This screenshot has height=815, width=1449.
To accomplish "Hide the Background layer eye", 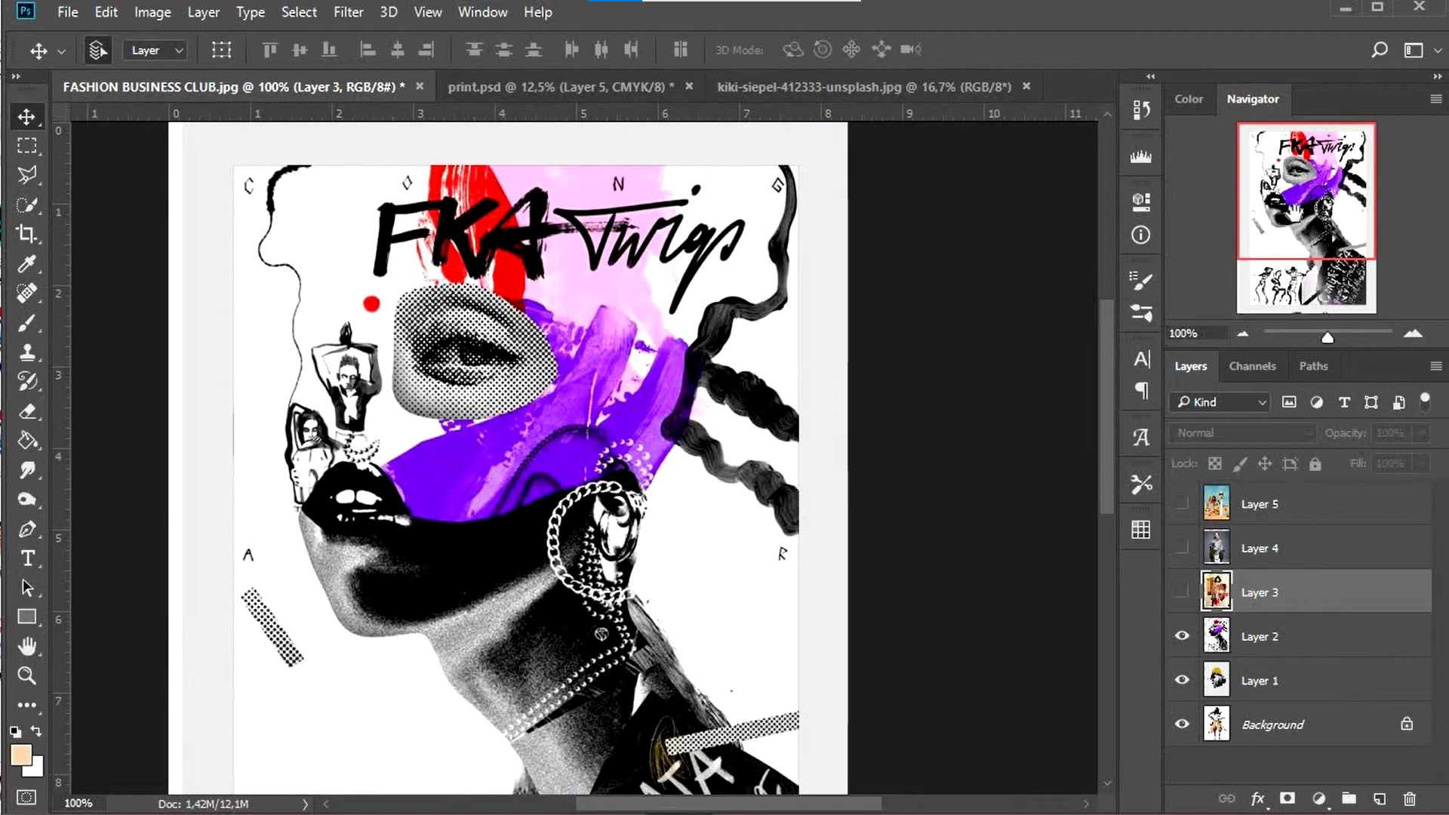I will tap(1182, 724).
